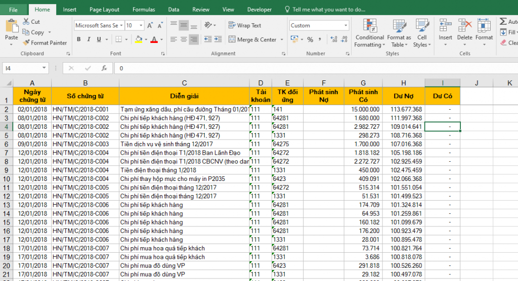518x281 pixels.
Task: Select the Format Painter tool
Action: pyautogui.click(x=45, y=43)
